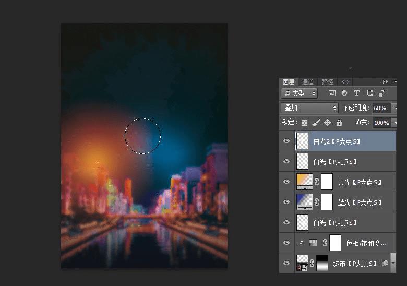Filter layers by smart object icon
407x286 pixels.
coord(382,93)
